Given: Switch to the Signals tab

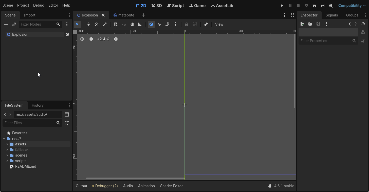Looking at the screenshot, I should [x=332, y=15].
